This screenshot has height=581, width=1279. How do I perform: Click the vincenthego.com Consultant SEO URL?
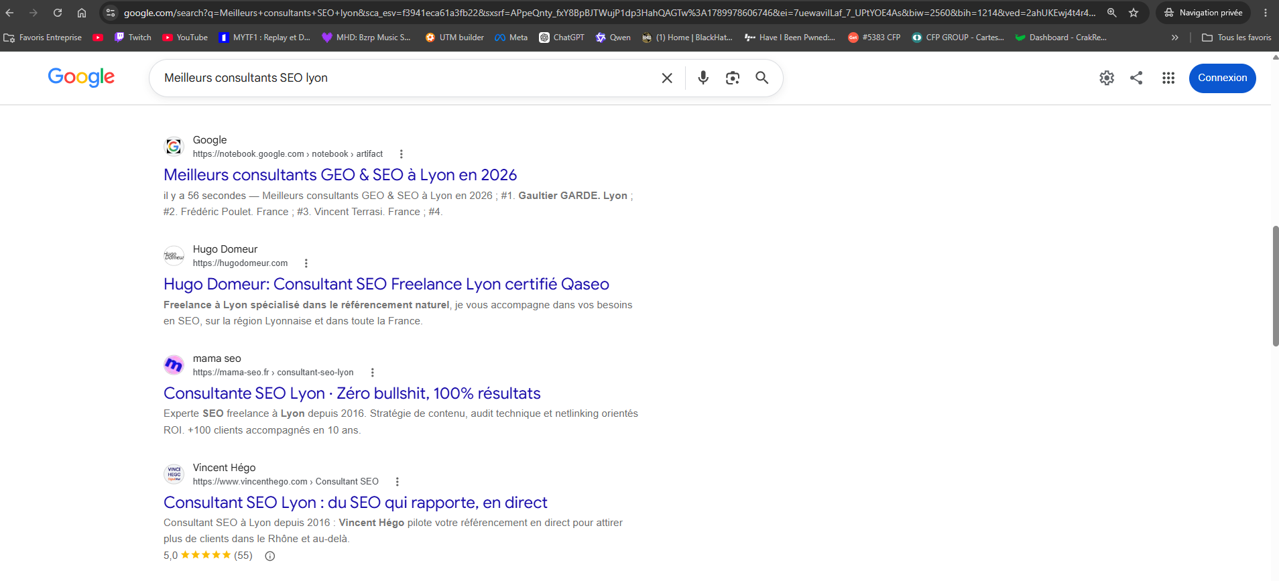[x=286, y=482]
